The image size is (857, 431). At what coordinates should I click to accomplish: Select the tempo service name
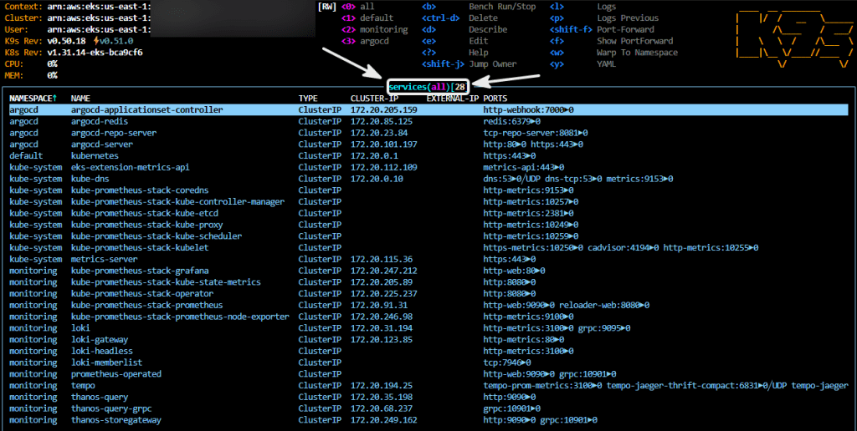(x=83, y=384)
